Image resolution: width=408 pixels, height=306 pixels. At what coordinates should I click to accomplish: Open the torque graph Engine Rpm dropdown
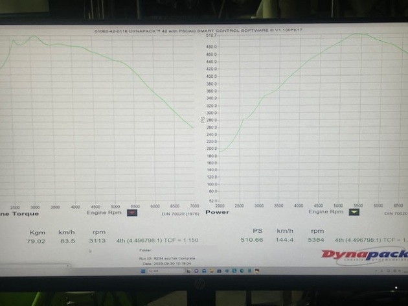click(133, 212)
